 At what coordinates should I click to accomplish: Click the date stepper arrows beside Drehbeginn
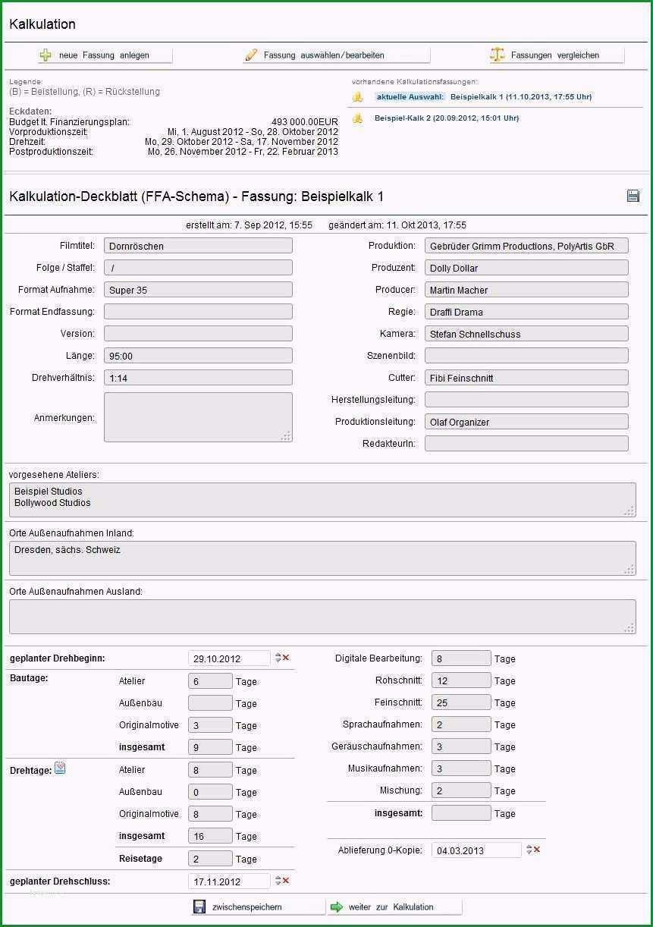(278, 658)
